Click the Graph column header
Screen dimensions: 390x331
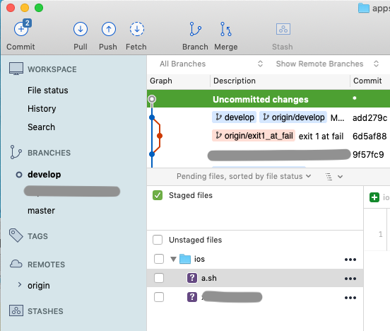tap(161, 81)
